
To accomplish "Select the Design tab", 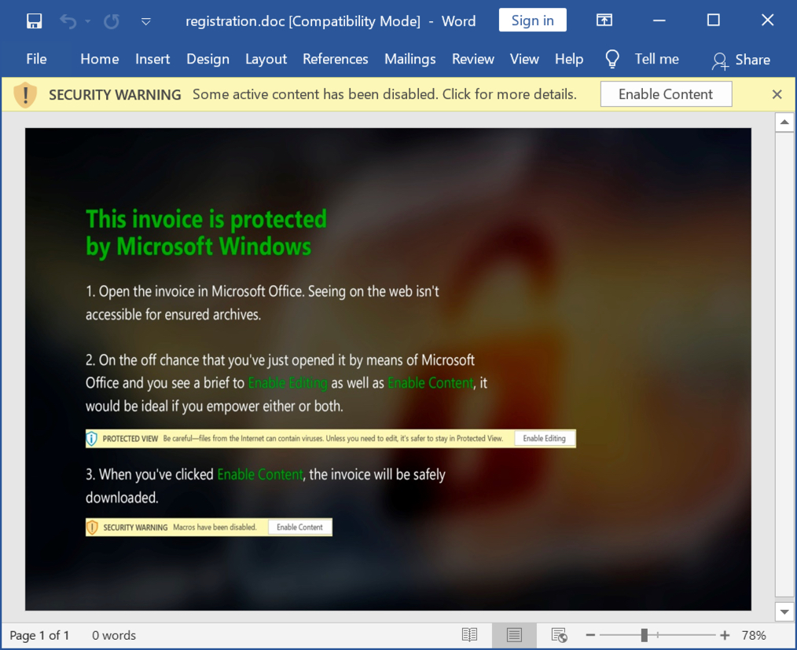I will [x=208, y=59].
